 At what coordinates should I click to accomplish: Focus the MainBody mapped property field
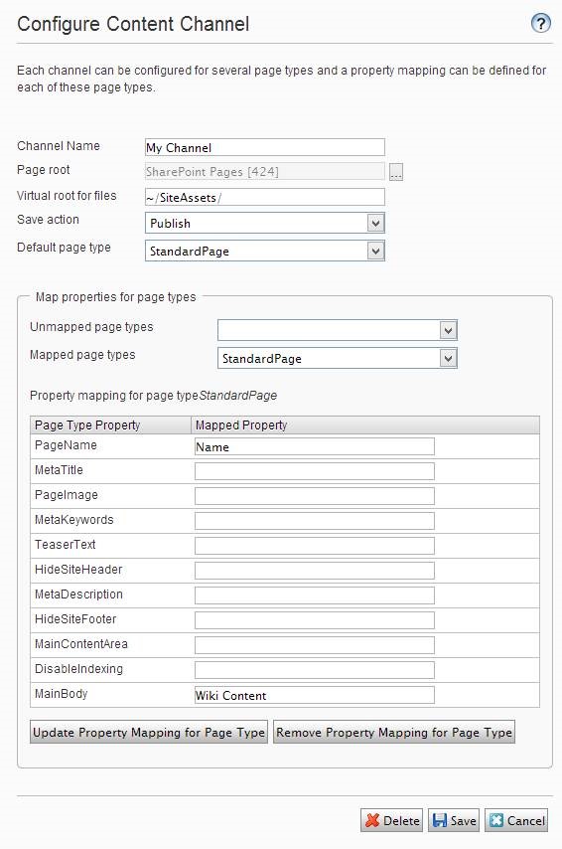click(x=315, y=695)
